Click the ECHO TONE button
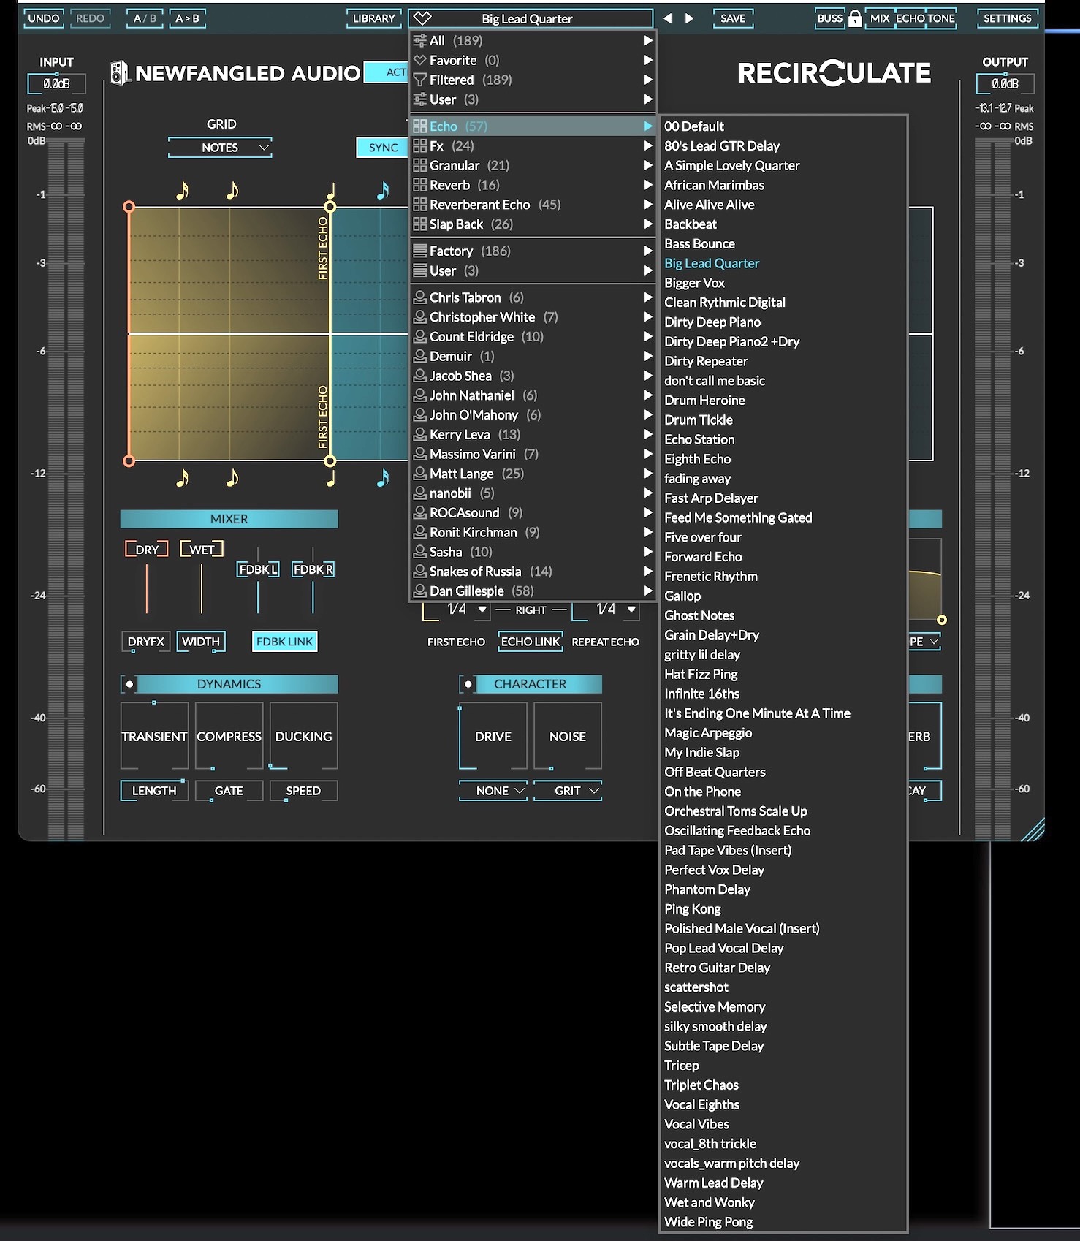Image resolution: width=1080 pixels, height=1241 pixels. pyautogui.click(x=926, y=18)
